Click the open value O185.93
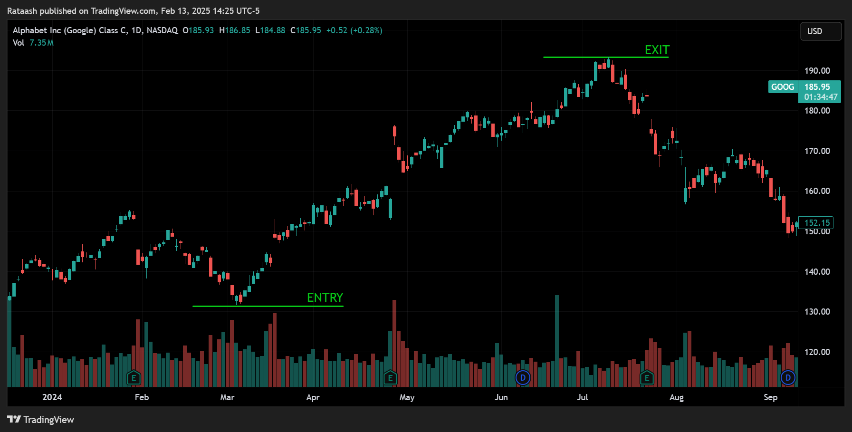 click(198, 30)
